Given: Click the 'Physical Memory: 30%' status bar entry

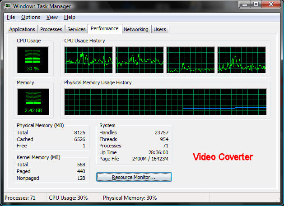Looking at the screenshot, I should tap(130, 198).
